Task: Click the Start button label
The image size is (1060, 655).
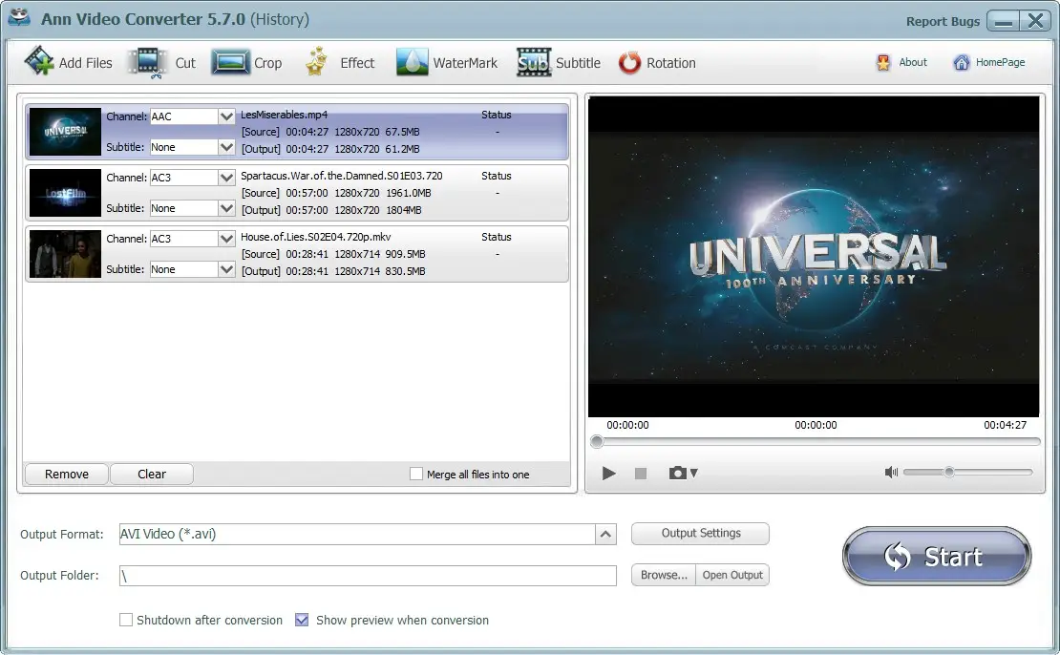Action: click(x=953, y=557)
